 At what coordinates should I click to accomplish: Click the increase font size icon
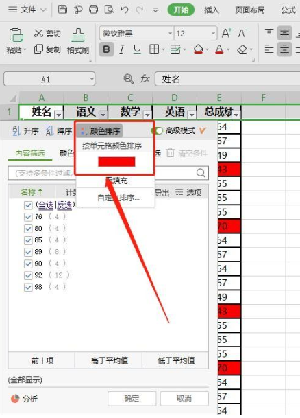coord(226,34)
